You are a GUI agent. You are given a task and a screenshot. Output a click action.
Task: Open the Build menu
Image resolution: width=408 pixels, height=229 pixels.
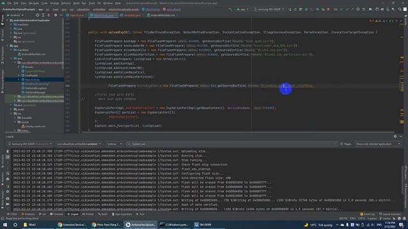click(x=76, y=3)
